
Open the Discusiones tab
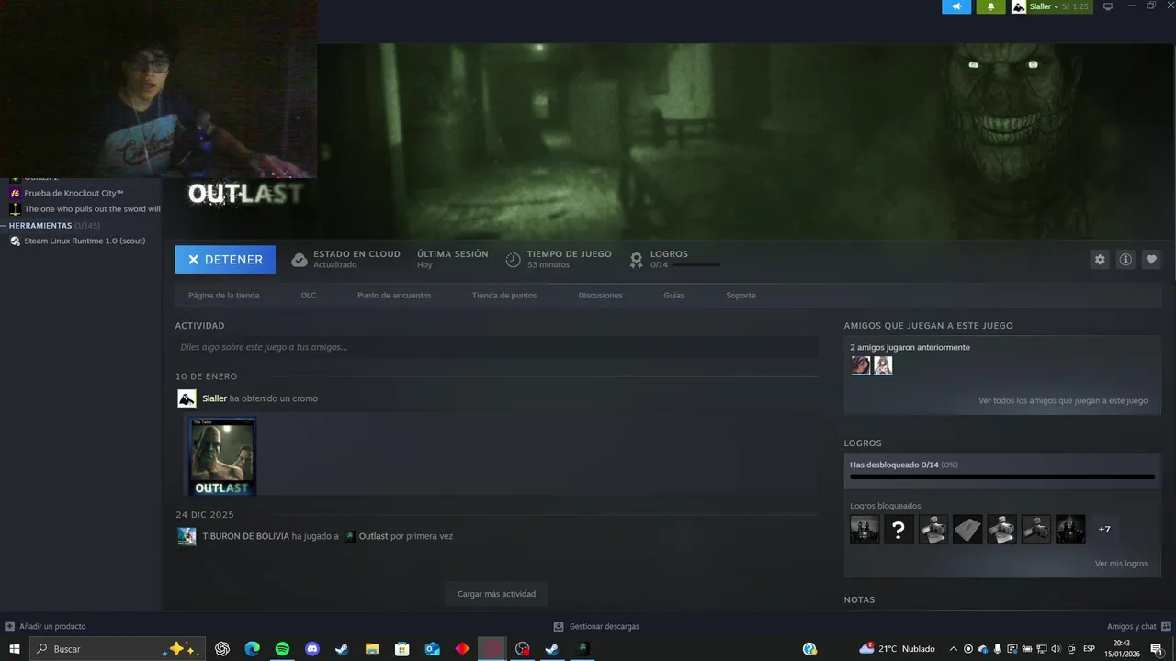[601, 296]
